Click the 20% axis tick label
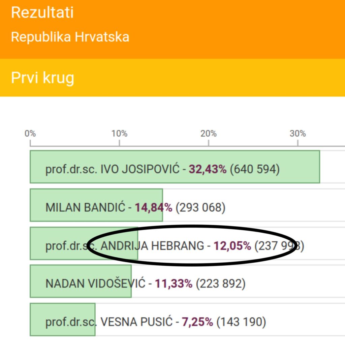345x340 pixels. tap(208, 133)
